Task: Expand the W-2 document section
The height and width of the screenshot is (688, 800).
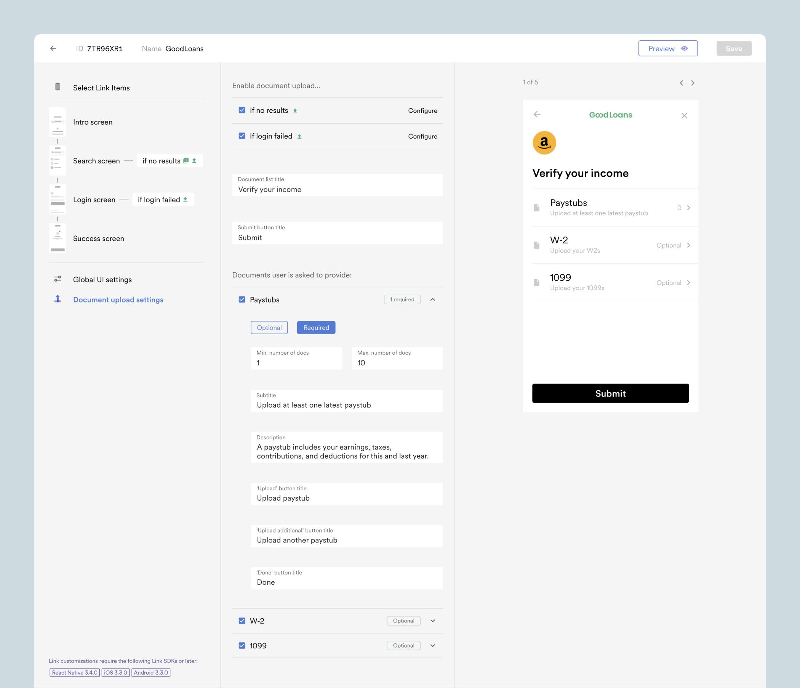Action: [x=433, y=620]
